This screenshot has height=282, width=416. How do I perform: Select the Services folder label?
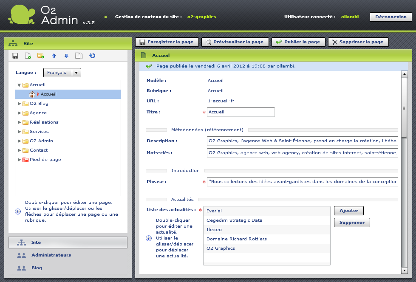coord(39,131)
